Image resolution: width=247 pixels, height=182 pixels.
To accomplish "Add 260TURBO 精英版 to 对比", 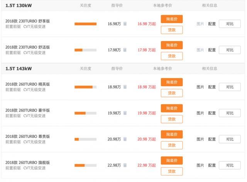I will click(x=230, y=87).
